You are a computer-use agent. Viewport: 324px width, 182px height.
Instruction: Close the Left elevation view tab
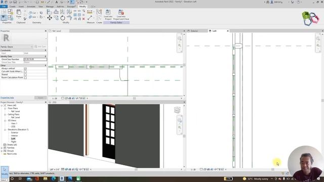point(228,31)
